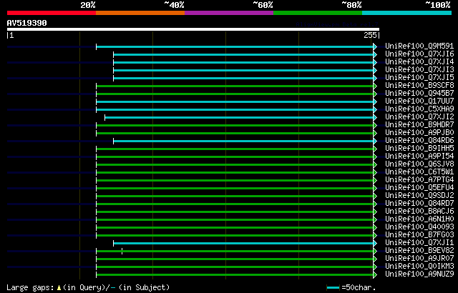This screenshot has width=458, height=293.
Task: Click the Large gaps legend text
Action: pos(30,288)
